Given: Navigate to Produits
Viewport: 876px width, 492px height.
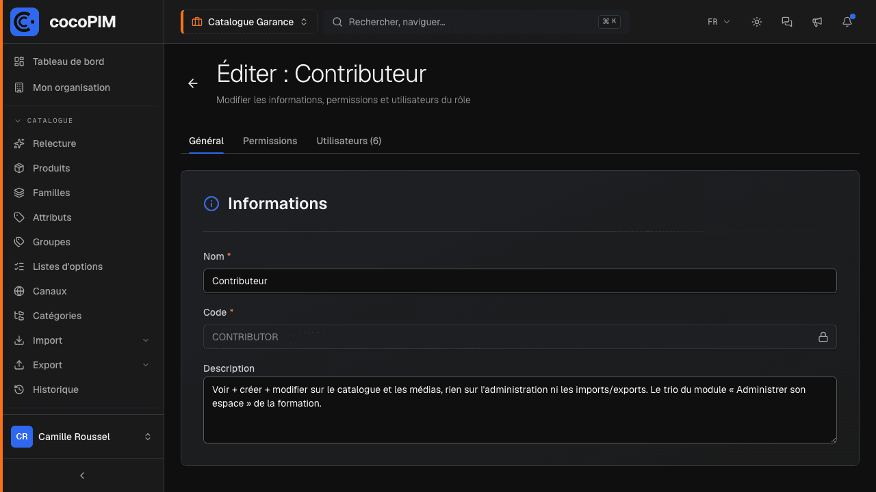Looking at the screenshot, I should click(x=82, y=168).
